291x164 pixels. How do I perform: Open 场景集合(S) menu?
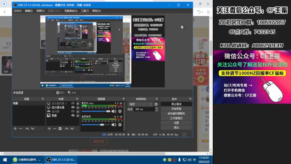pyautogui.click(x=71, y=11)
